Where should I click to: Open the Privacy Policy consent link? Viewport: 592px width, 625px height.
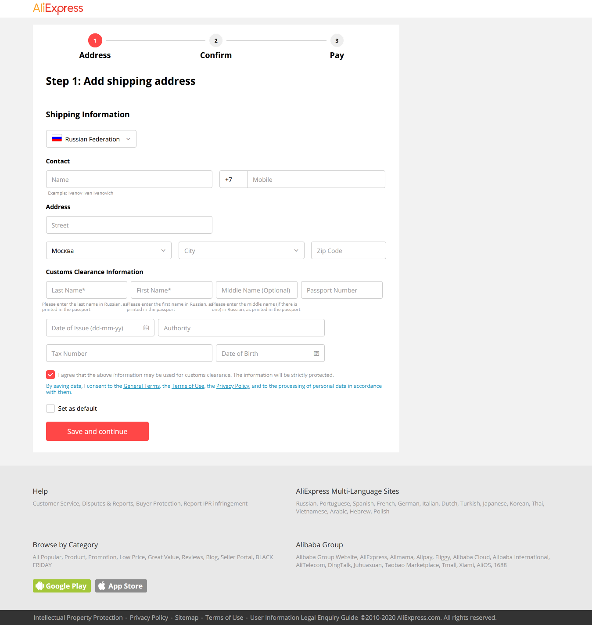click(x=233, y=386)
